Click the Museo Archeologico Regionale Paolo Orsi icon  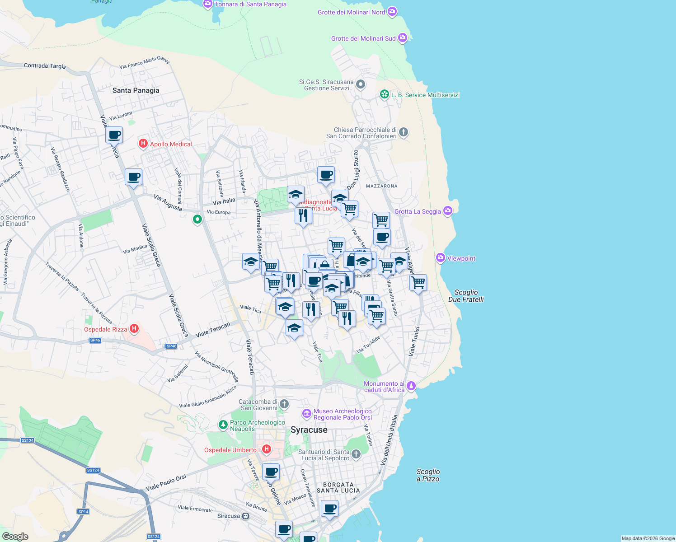click(307, 413)
